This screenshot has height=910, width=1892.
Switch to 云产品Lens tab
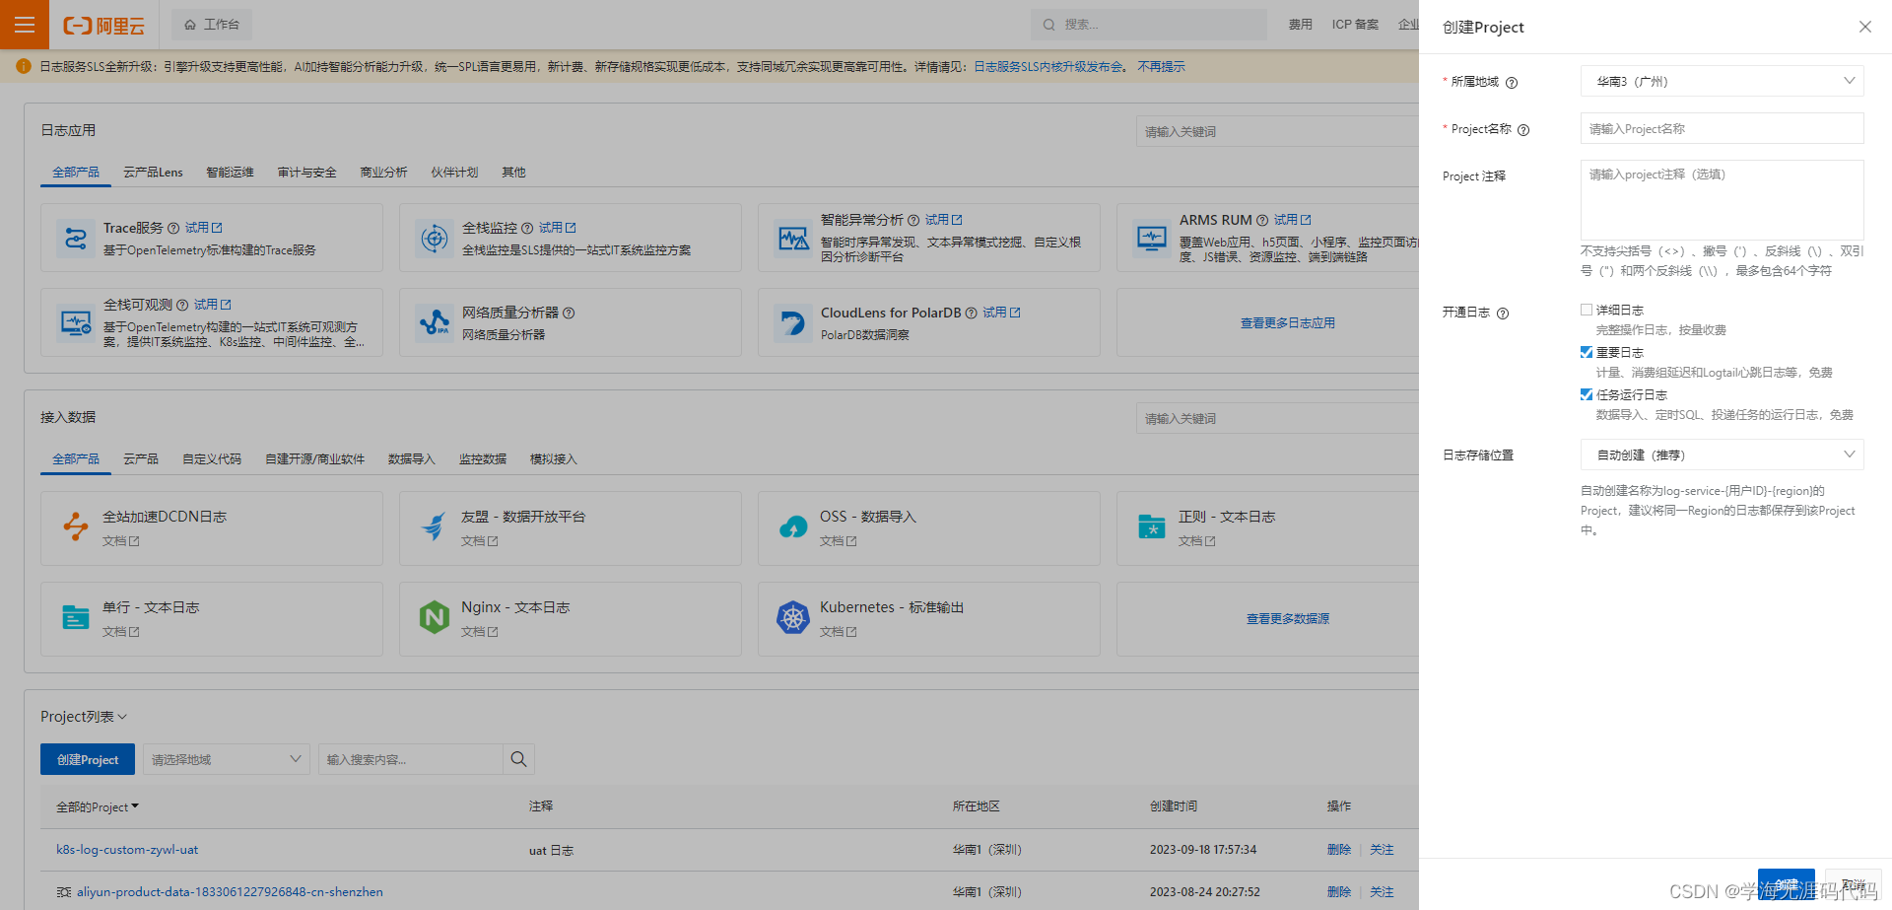tap(153, 172)
